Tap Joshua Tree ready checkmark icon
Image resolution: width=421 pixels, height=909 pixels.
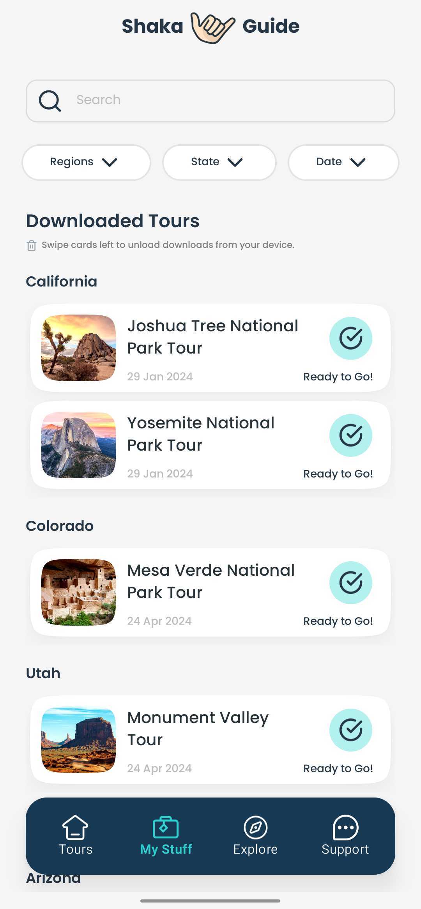coord(351,338)
